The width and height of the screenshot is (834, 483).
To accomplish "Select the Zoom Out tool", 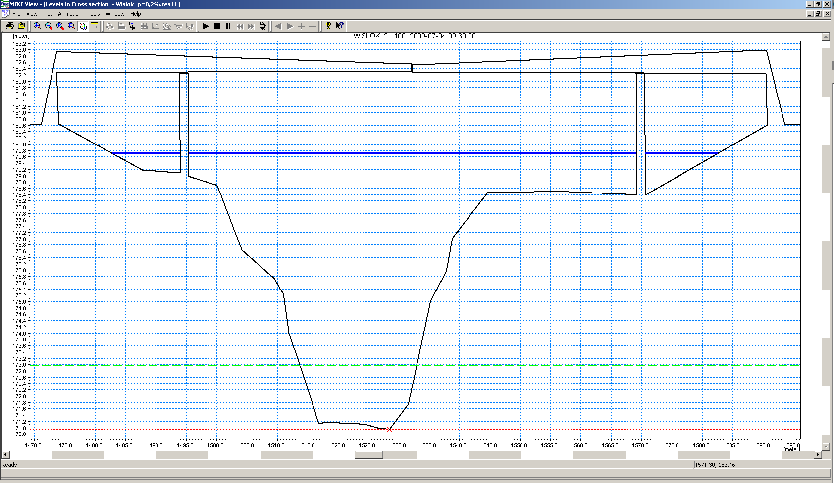I will (x=49, y=26).
